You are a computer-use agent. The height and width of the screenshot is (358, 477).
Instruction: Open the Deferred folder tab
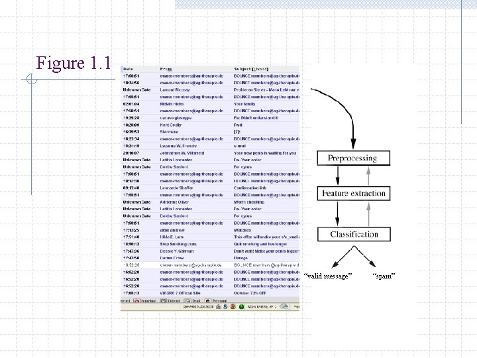coord(174,301)
